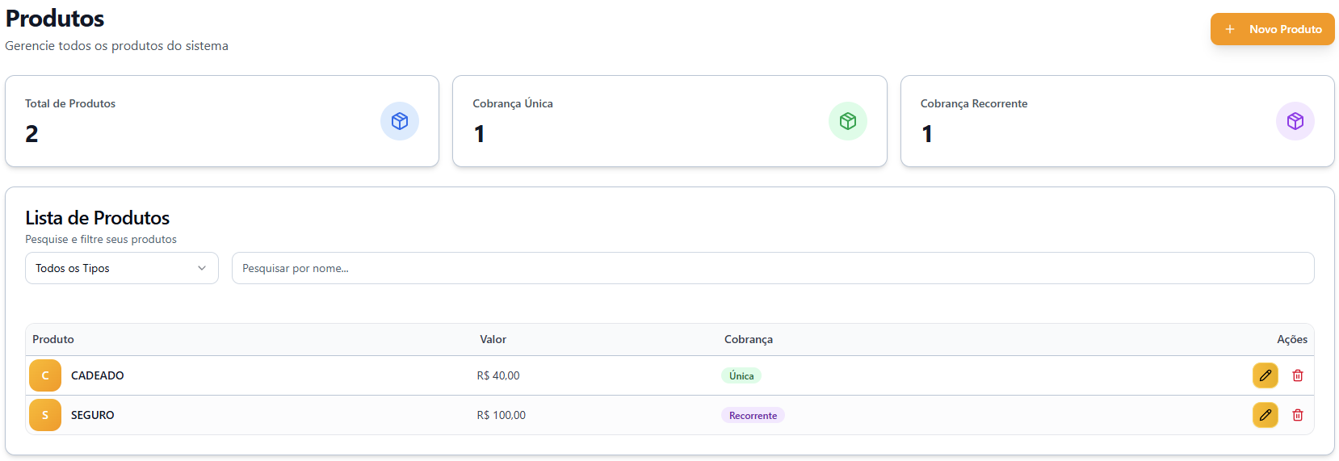Click the green box icon in Cobrança Única
1339x461 pixels.
click(x=847, y=121)
